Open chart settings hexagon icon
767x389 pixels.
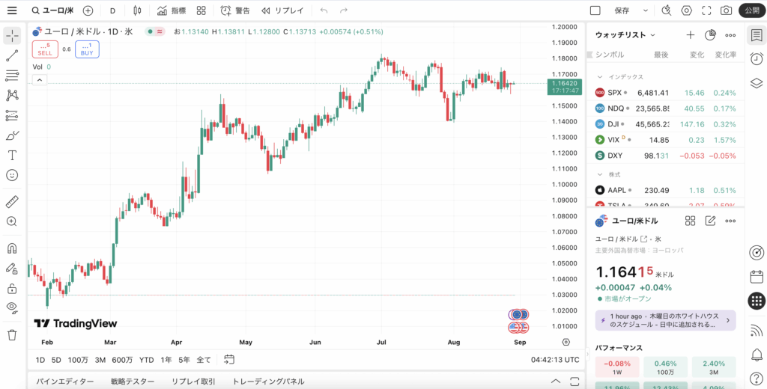pyautogui.click(x=686, y=10)
